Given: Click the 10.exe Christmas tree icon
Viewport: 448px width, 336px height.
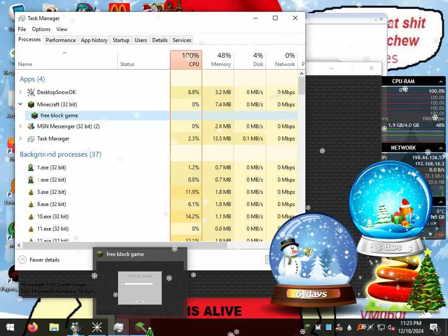Looking at the screenshot, I should click(31, 217).
